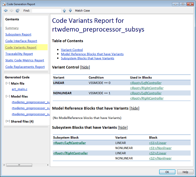Open the Subsystem Report link
The width and height of the screenshot is (196, 177).
18,34
